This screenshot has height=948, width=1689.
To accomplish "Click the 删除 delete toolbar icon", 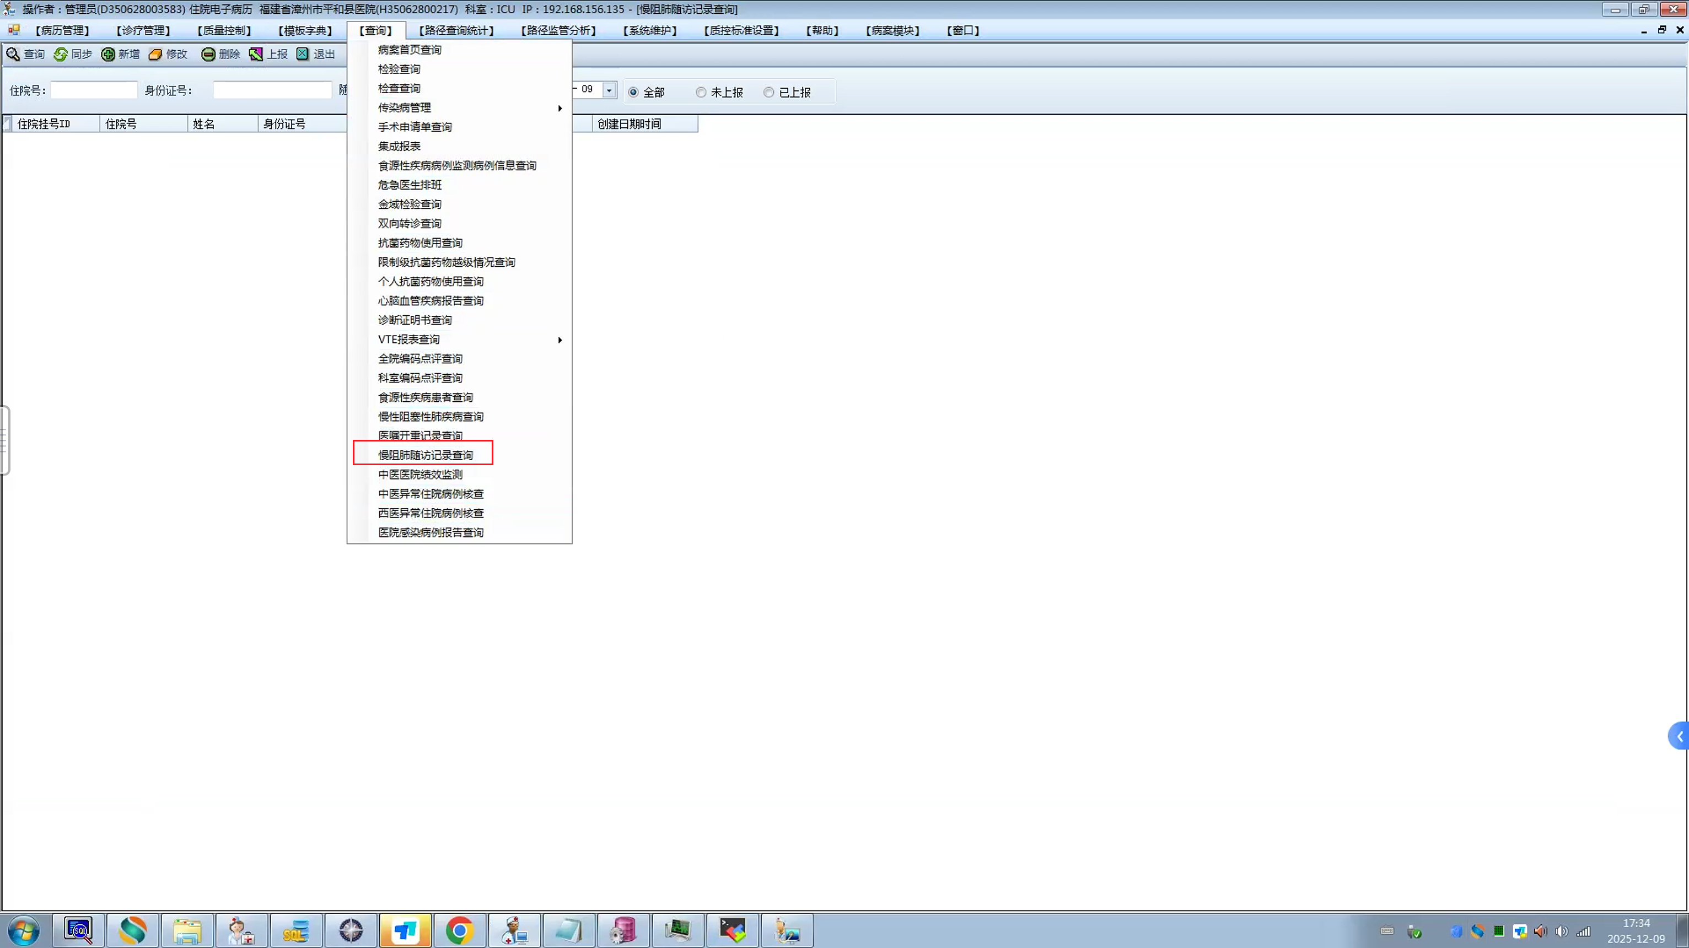I will 208,55.
